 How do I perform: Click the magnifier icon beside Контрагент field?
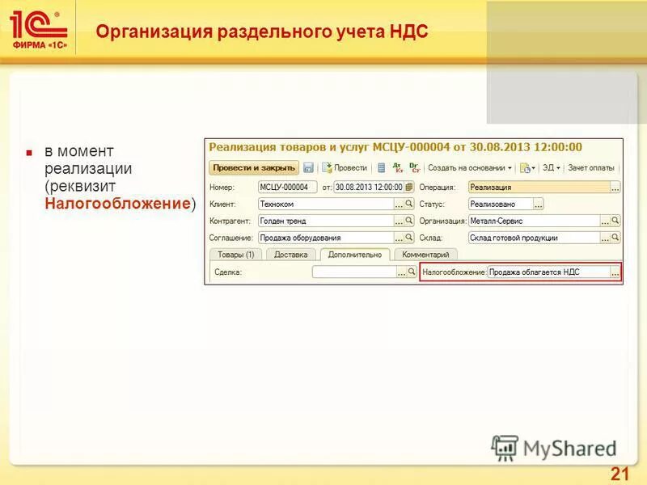pyautogui.click(x=409, y=219)
